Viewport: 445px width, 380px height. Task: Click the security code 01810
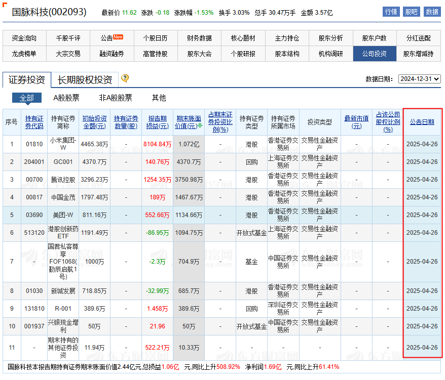pos(34,144)
